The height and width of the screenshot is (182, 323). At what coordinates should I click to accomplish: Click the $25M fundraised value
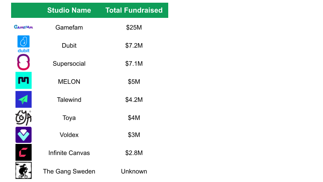point(134,27)
